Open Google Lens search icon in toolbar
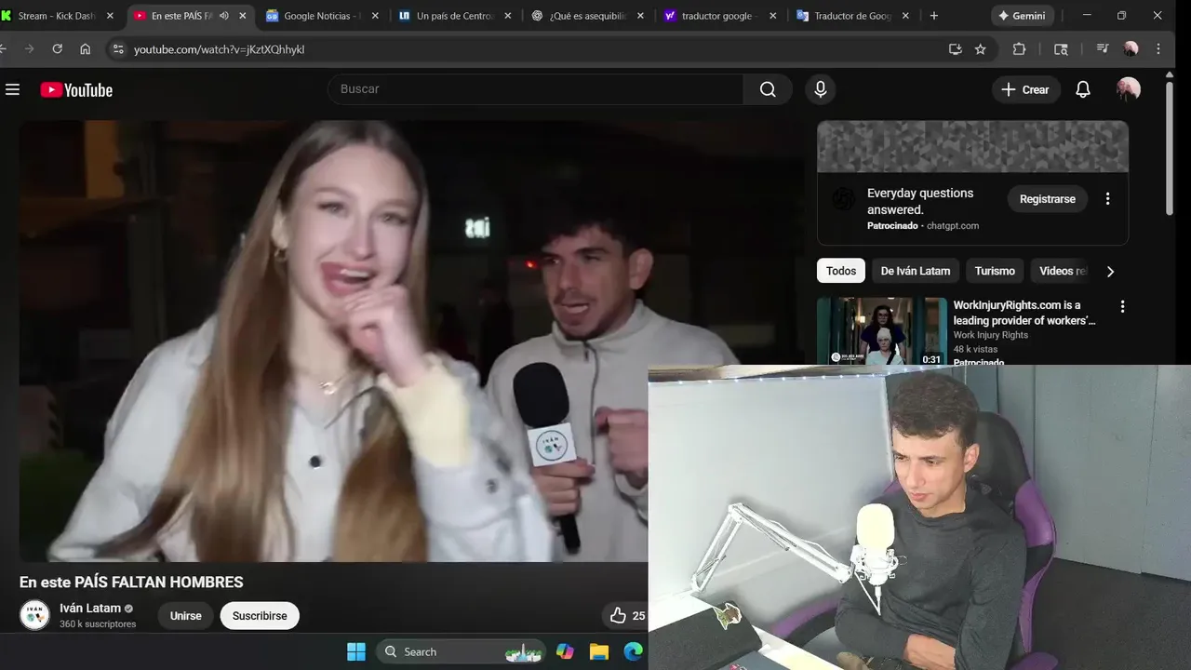 1061,49
